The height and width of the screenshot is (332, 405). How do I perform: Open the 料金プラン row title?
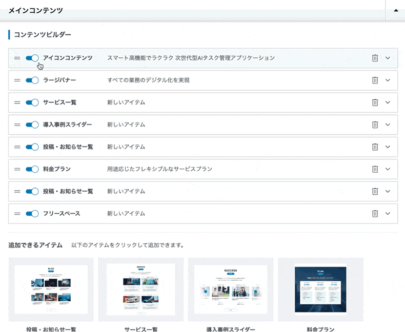point(57,169)
